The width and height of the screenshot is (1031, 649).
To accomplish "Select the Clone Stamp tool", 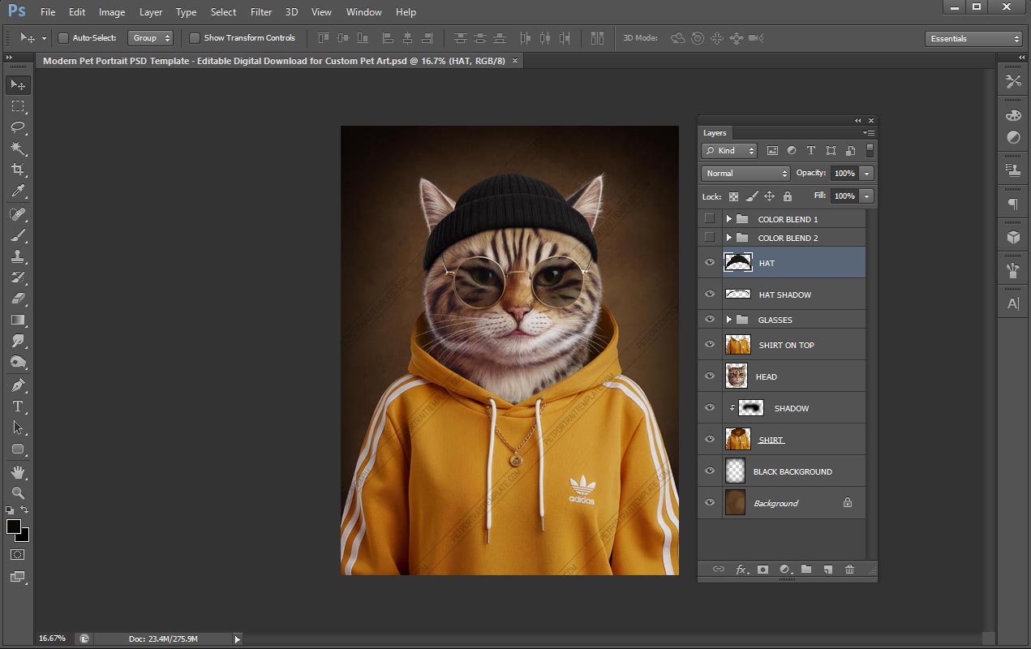I will (x=18, y=256).
